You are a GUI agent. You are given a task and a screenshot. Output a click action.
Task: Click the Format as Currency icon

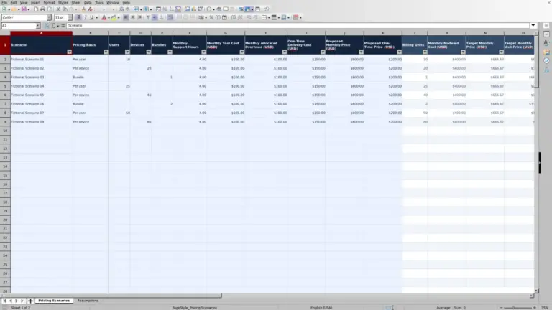tap(201, 17)
